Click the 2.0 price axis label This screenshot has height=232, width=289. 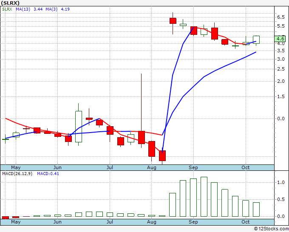coord(280,81)
